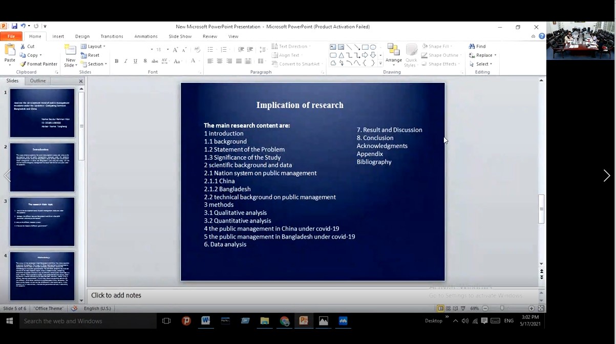The height and width of the screenshot is (344, 616).
Task: Open the Transitions ribbon tab
Action: point(112,36)
